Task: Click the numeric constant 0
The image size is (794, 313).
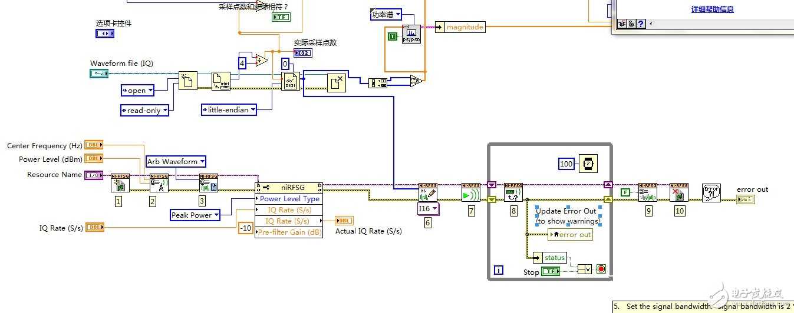Action: coord(285,64)
